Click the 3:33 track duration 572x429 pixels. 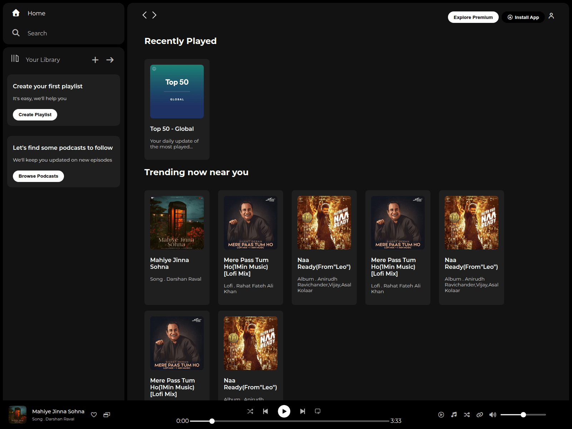pos(396,421)
